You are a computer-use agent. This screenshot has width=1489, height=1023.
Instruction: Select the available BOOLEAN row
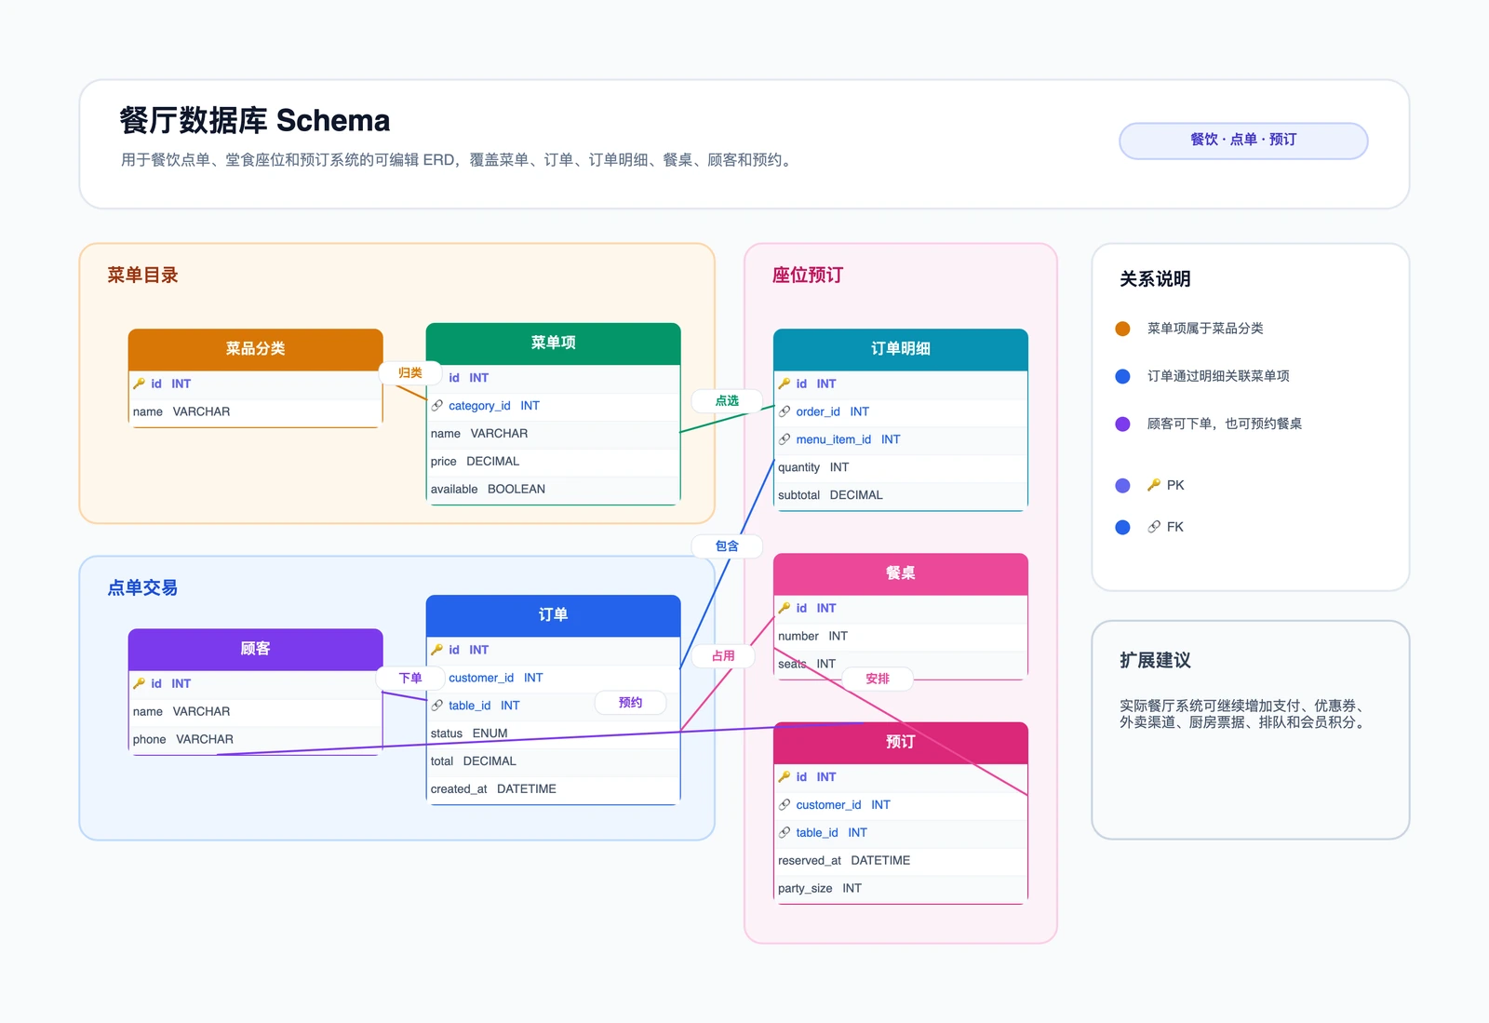[x=553, y=490]
